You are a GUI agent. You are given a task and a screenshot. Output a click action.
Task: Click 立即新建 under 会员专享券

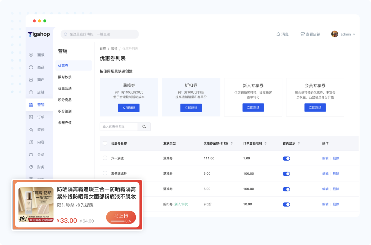click(315, 108)
